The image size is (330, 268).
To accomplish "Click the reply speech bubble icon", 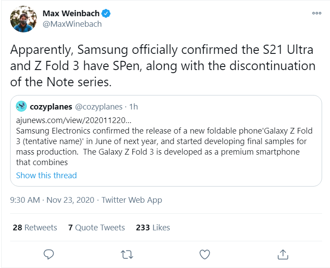I will click(x=49, y=254).
